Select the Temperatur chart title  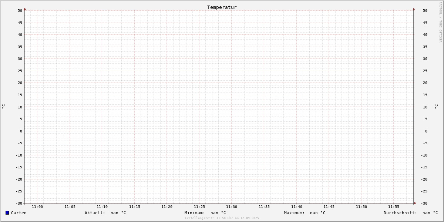click(222, 7)
